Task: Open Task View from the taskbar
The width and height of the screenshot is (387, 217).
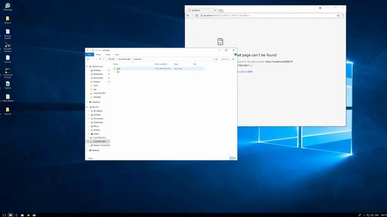Action: pyautogui.click(x=4, y=215)
